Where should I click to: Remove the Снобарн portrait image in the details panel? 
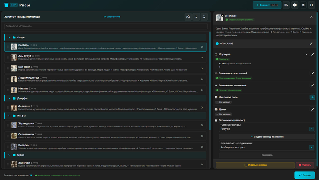tap(222, 15)
